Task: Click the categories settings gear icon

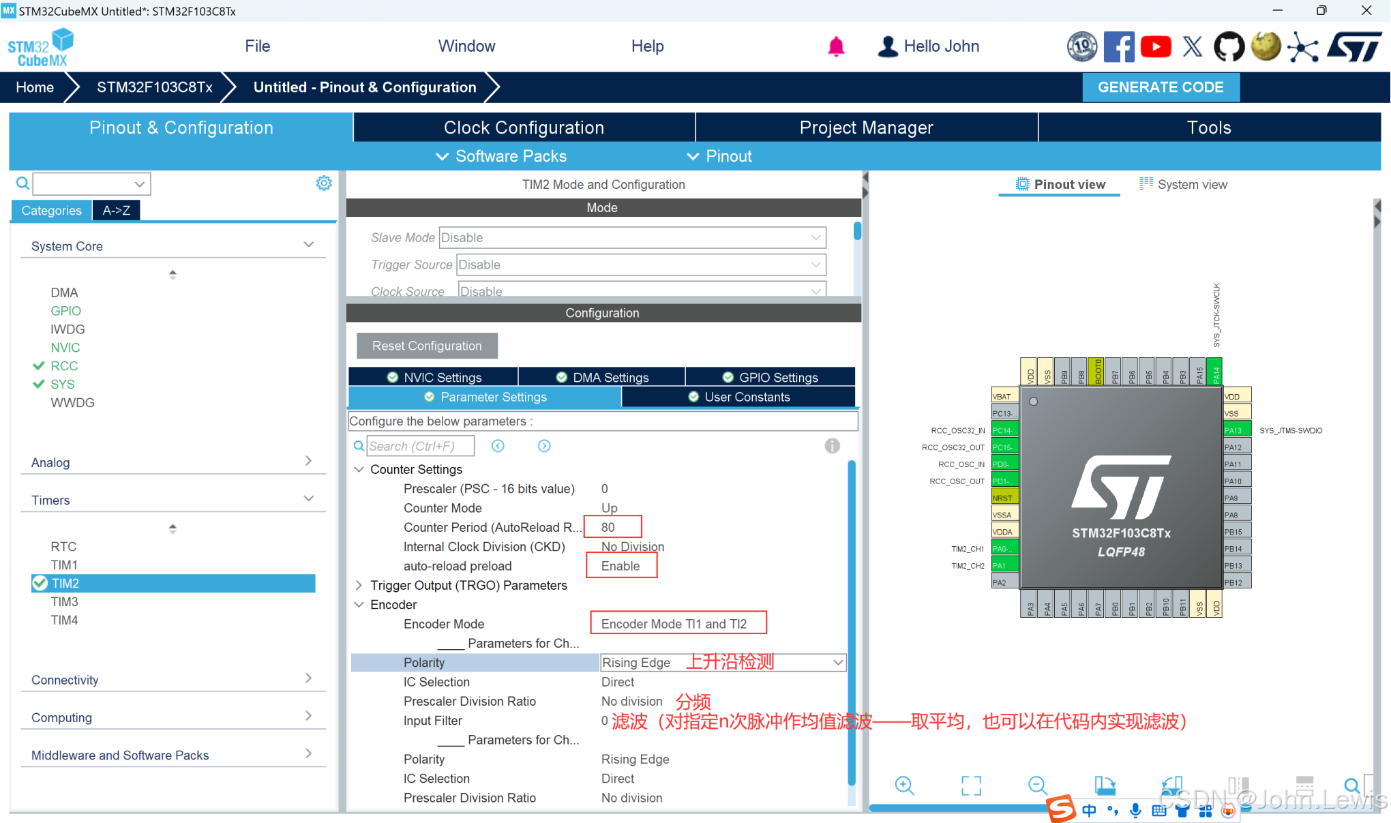Action: pyautogui.click(x=324, y=183)
